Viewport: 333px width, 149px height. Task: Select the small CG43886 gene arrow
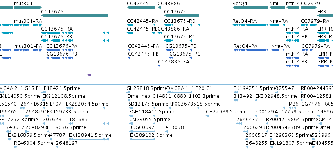coord(159,7)
